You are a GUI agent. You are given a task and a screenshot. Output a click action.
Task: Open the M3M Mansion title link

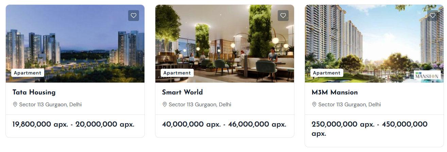(x=334, y=92)
